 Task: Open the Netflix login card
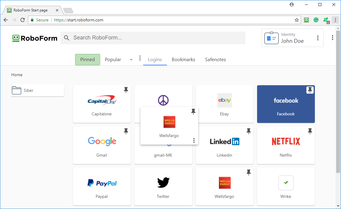286,145
